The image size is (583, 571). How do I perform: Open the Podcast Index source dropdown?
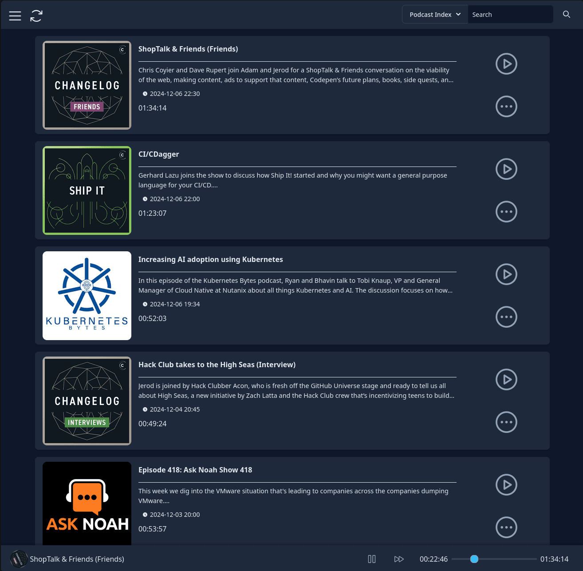coord(435,14)
